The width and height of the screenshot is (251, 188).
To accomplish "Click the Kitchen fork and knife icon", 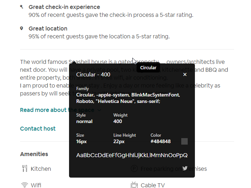I will click(24, 169).
